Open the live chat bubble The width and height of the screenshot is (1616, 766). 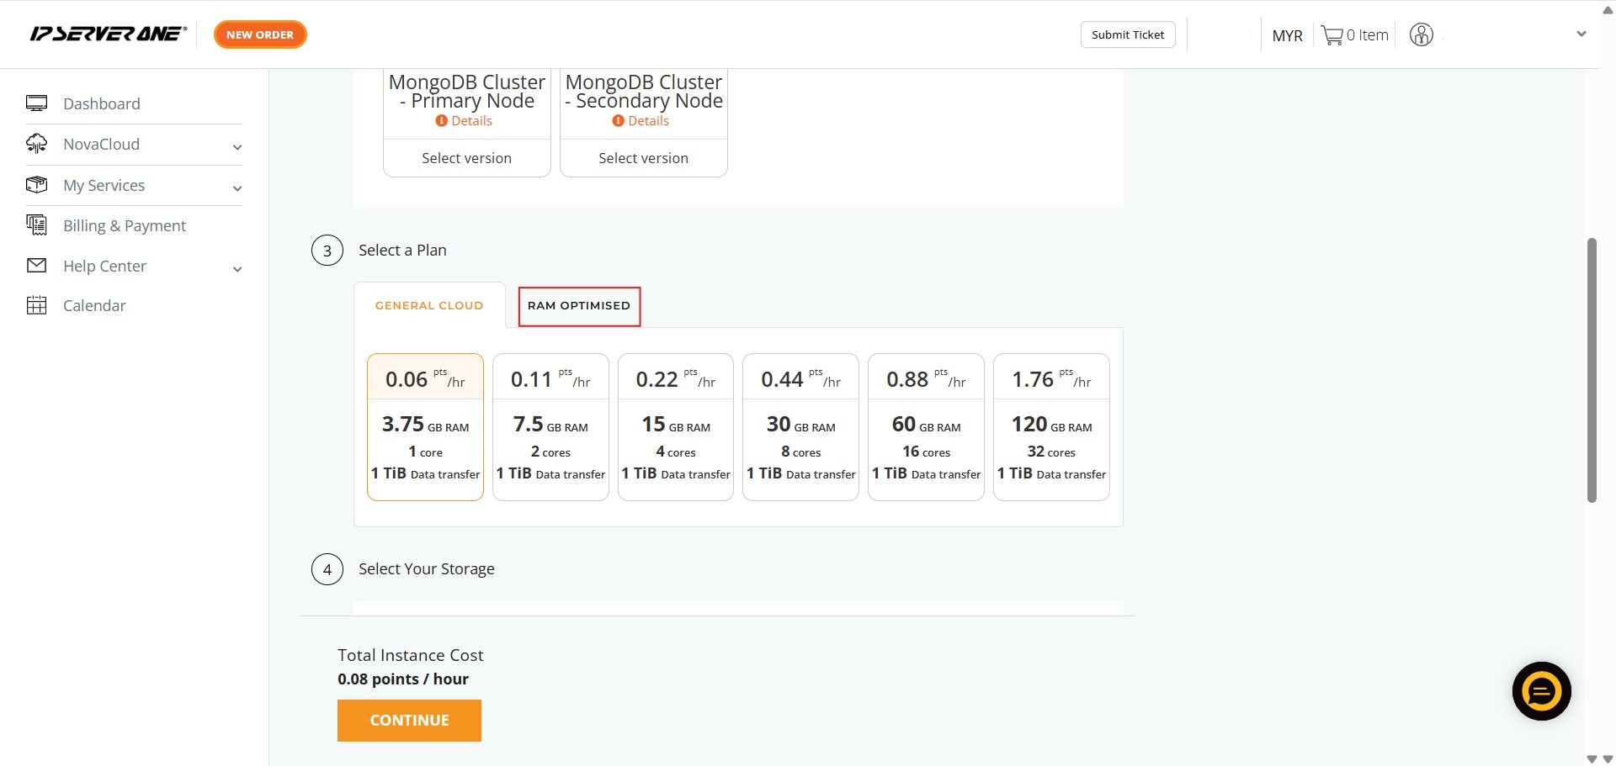coord(1541,691)
